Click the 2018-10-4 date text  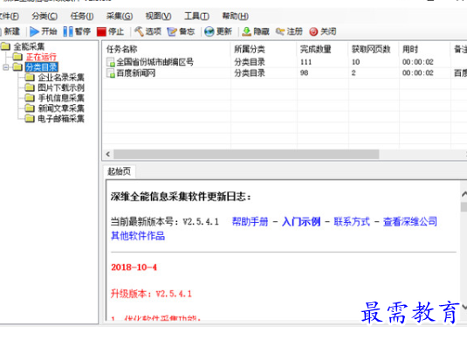(134, 267)
